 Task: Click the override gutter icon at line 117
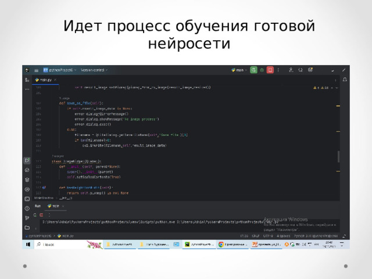pyautogui.click(x=44, y=187)
